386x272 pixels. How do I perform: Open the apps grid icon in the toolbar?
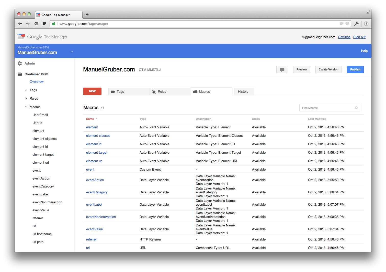point(44,24)
